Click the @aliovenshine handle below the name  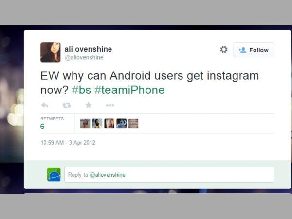(84, 58)
